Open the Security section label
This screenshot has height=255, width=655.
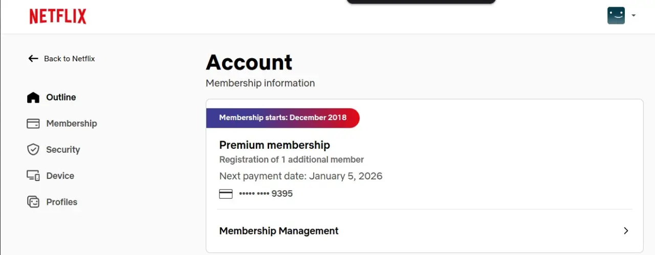pos(63,149)
